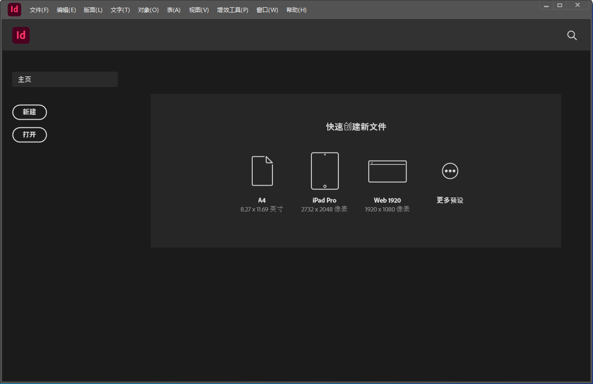Click the iPad Pro label text
593x384 pixels.
point(324,200)
